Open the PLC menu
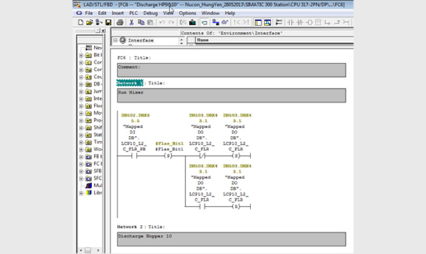Screen dimensions: 426x254 (134, 13)
